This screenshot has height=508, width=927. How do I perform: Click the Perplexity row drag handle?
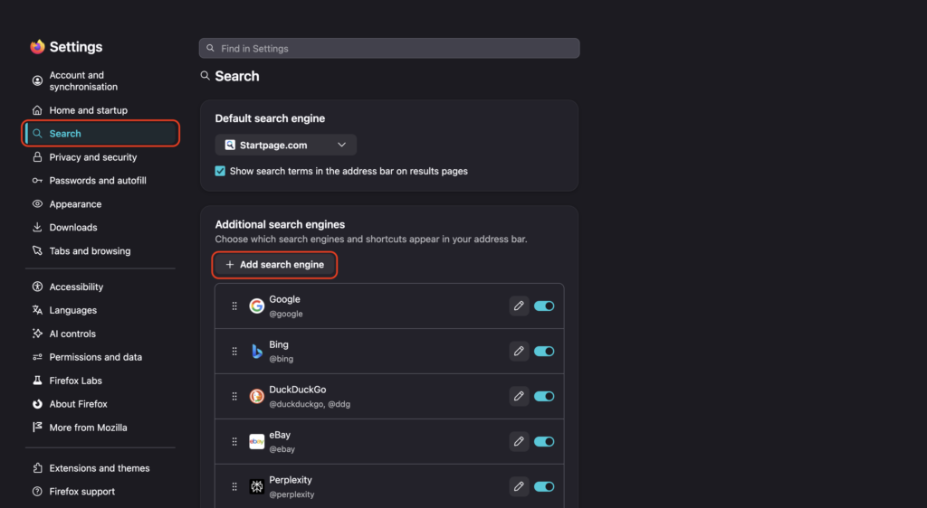[x=234, y=486]
